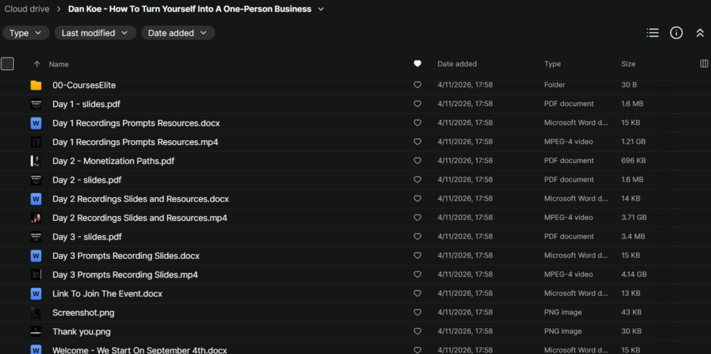
Task: Switch to list view layout icon
Action: click(x=652, y=33)
